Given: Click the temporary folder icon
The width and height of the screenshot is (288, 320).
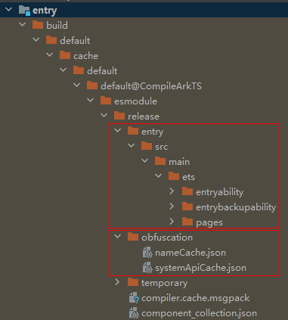Looking at the screenshot, I should 133,282.
